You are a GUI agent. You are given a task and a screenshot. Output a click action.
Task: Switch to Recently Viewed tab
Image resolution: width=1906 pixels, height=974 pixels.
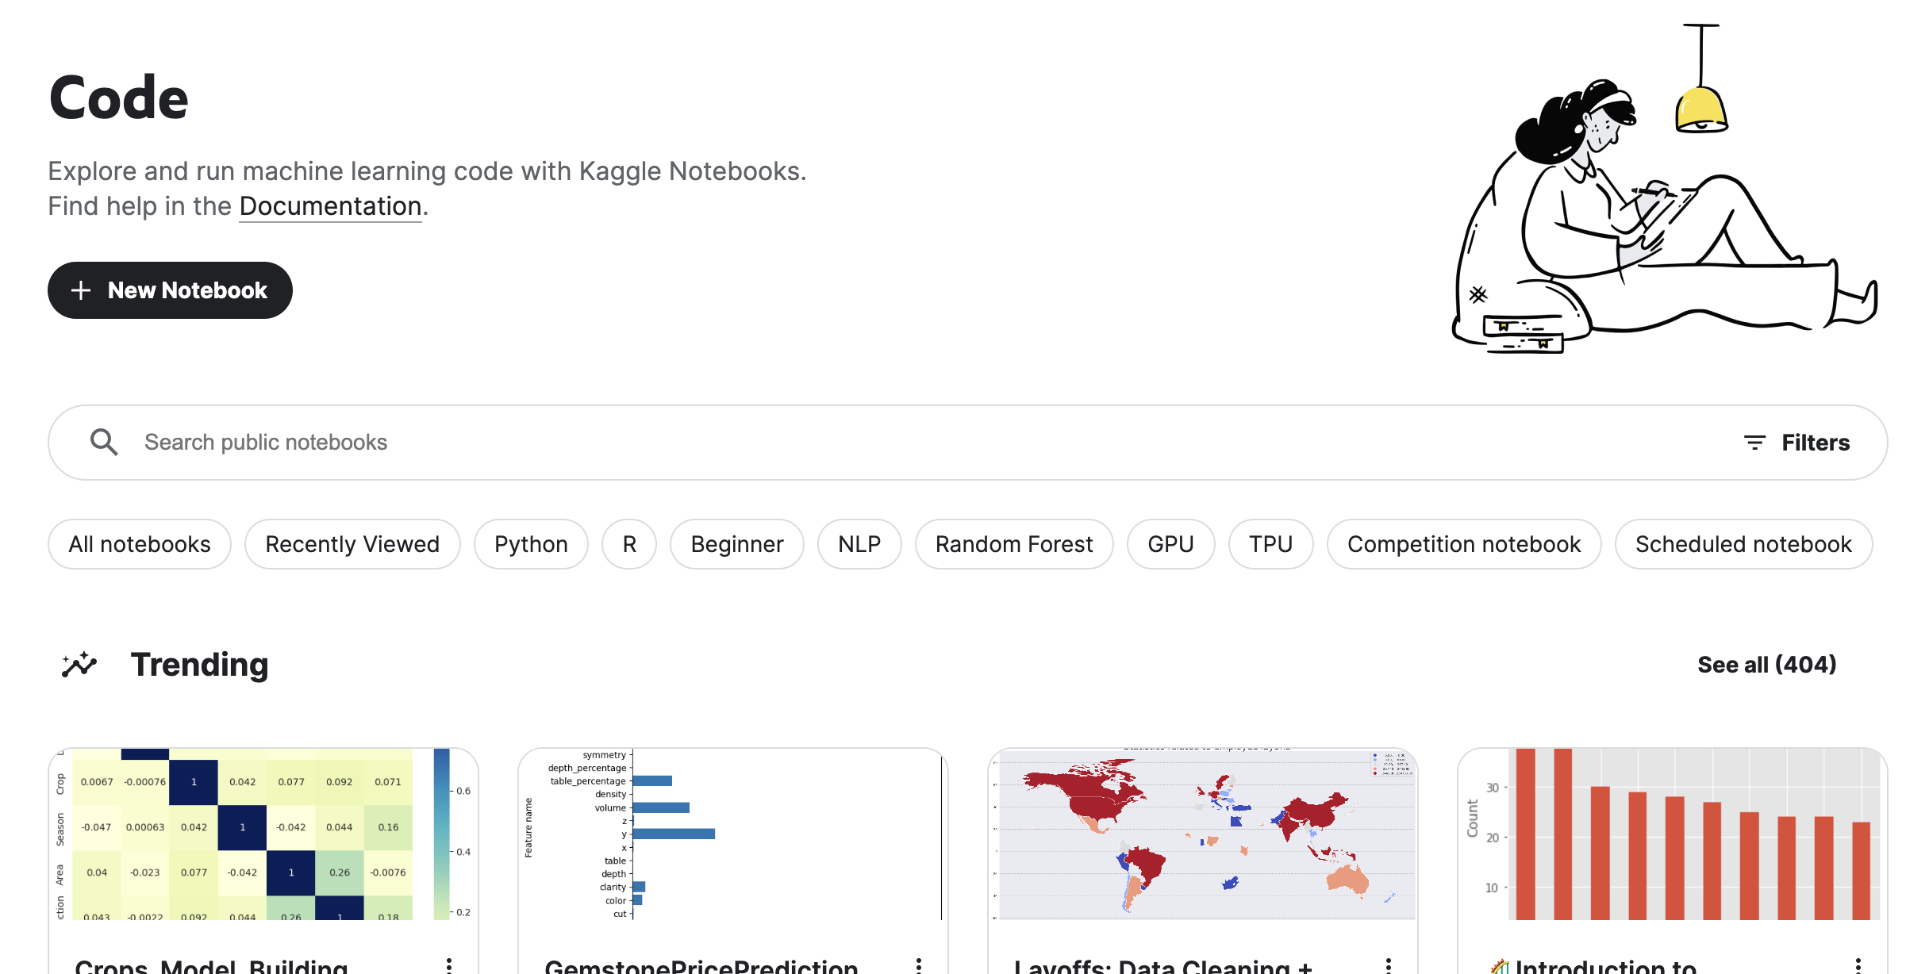click(x=352, y=544)
